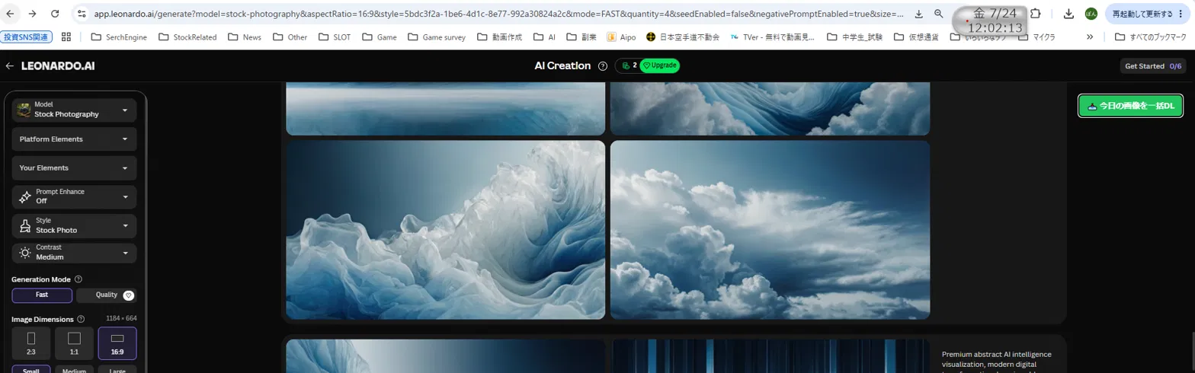1195x373 pixels.
Task: Click the 再起動して更新する button
Action: click(x=1147, y=14)
